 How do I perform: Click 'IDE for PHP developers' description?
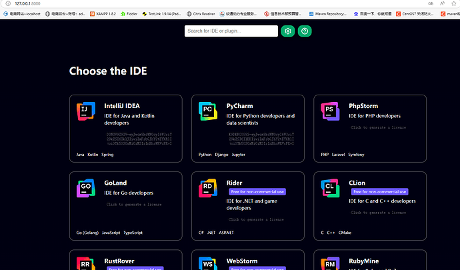point(375,116)
